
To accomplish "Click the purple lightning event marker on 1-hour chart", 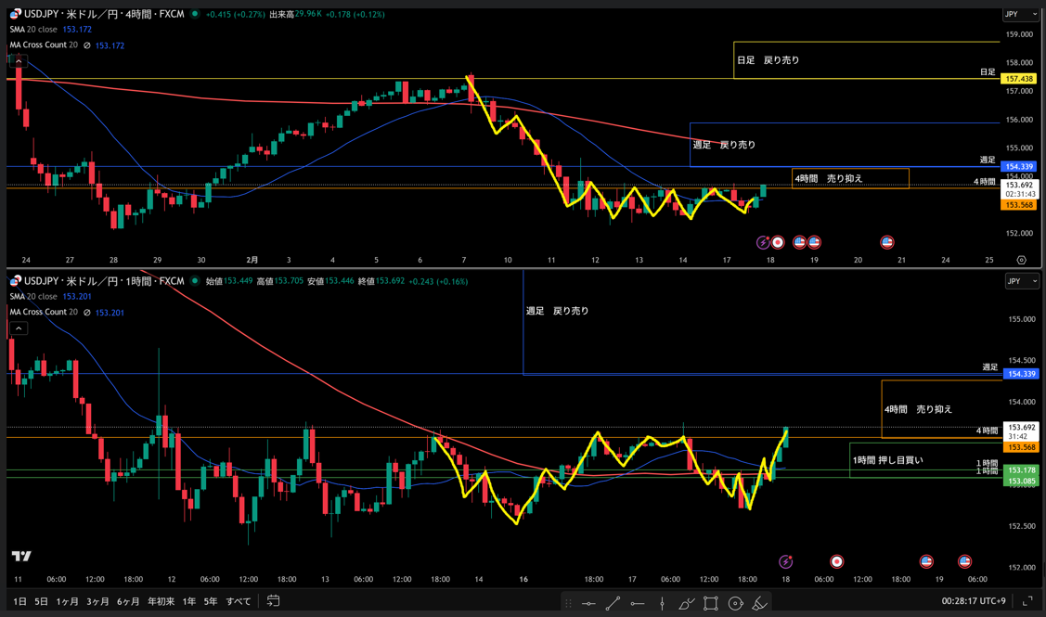I will (x=785, y=561).
